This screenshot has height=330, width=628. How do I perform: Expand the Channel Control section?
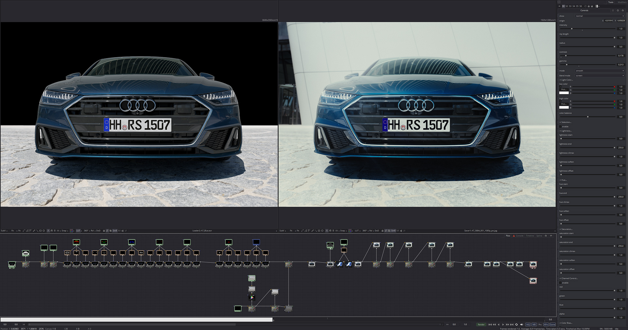point(568,278)
